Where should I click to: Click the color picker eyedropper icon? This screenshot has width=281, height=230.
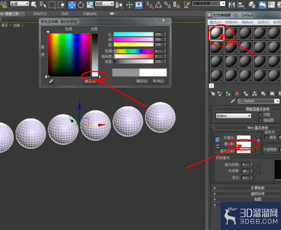pos(51,81)
